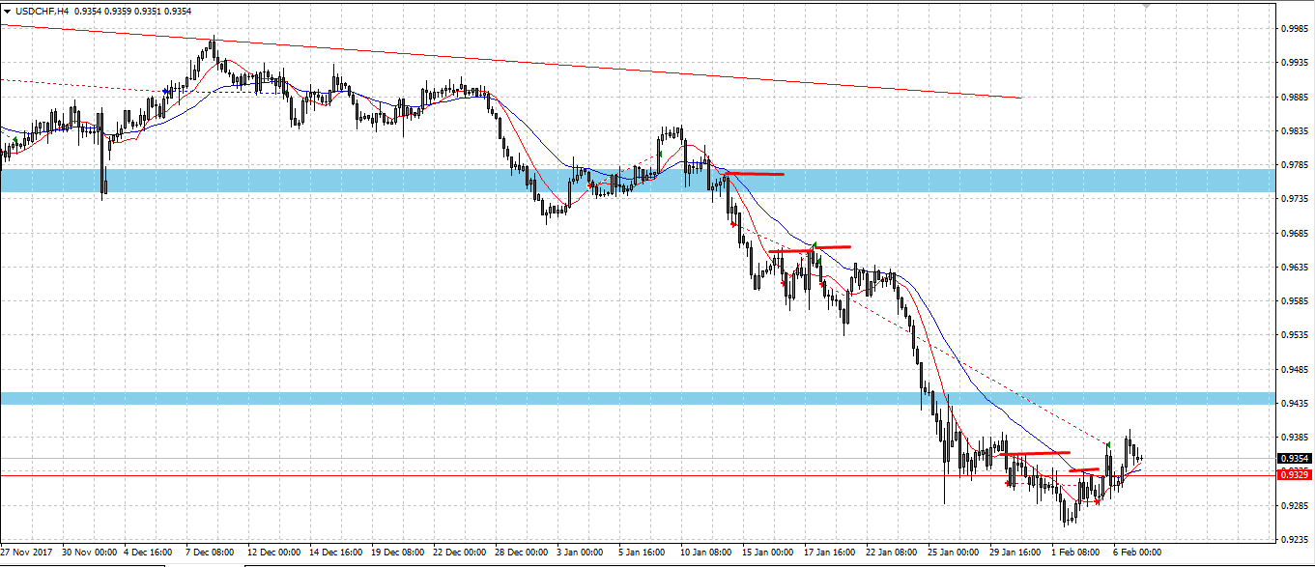Click the 12 Dec 00:00 time label
Screen dimensions: 1315x567
click(275, 553)
